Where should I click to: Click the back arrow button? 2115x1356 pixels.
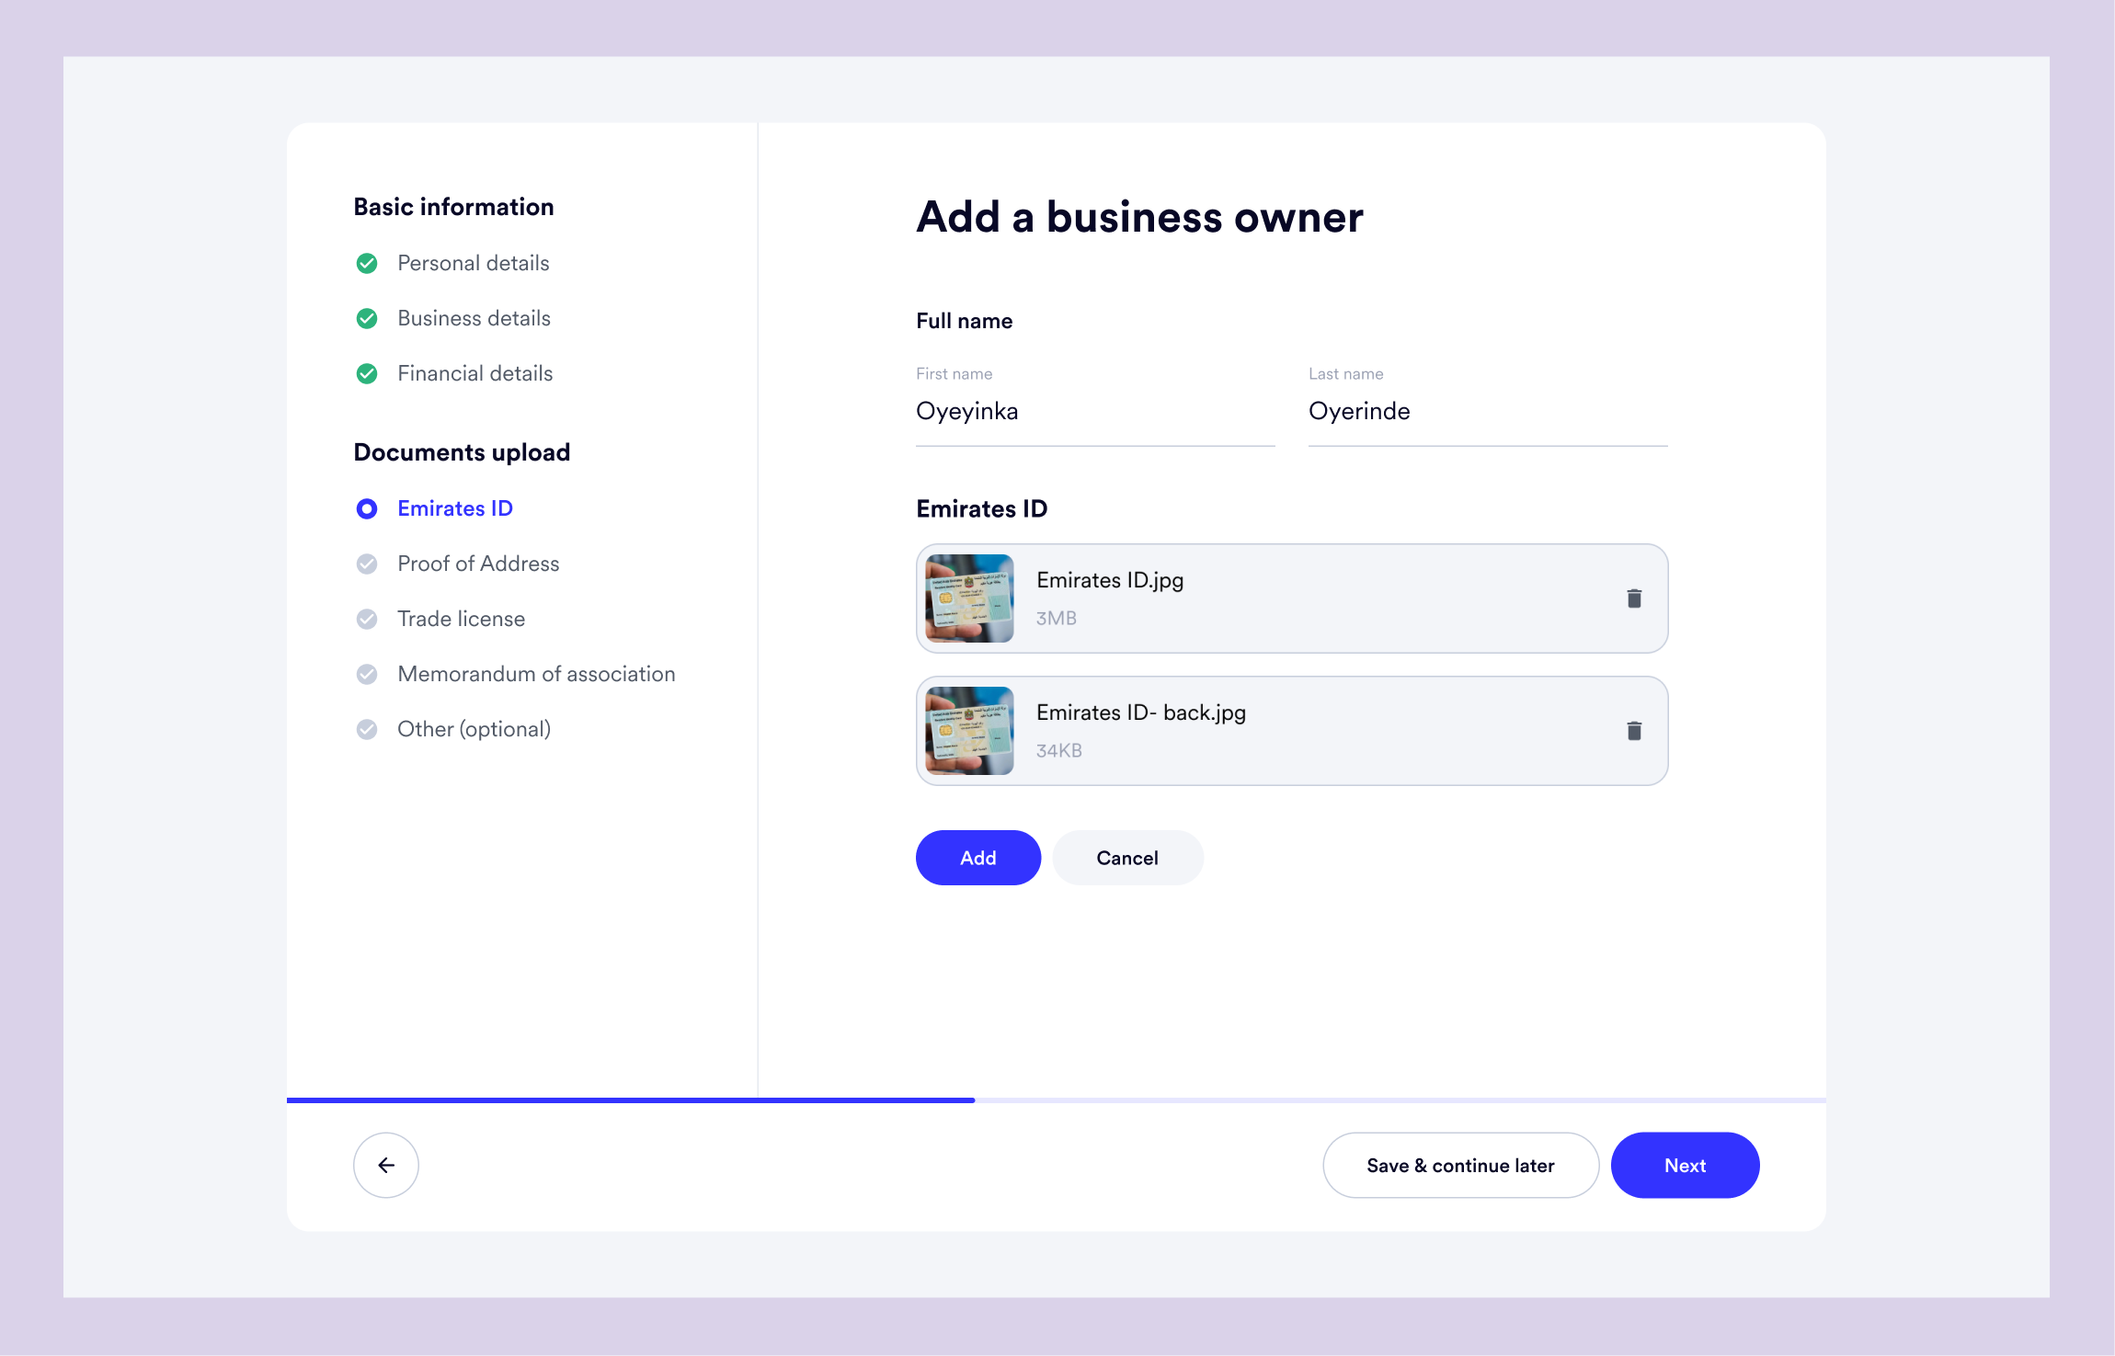386,1165
